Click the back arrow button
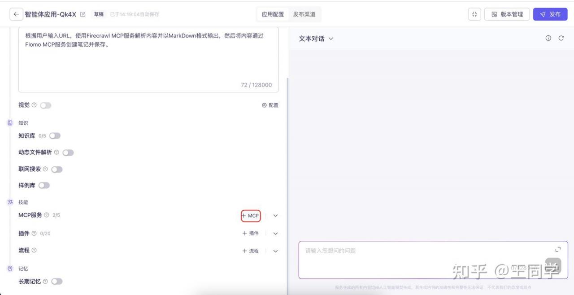Image resolution: width=574 pixels, height=295 pixels. pyautogui.click(x=16, y=14)
